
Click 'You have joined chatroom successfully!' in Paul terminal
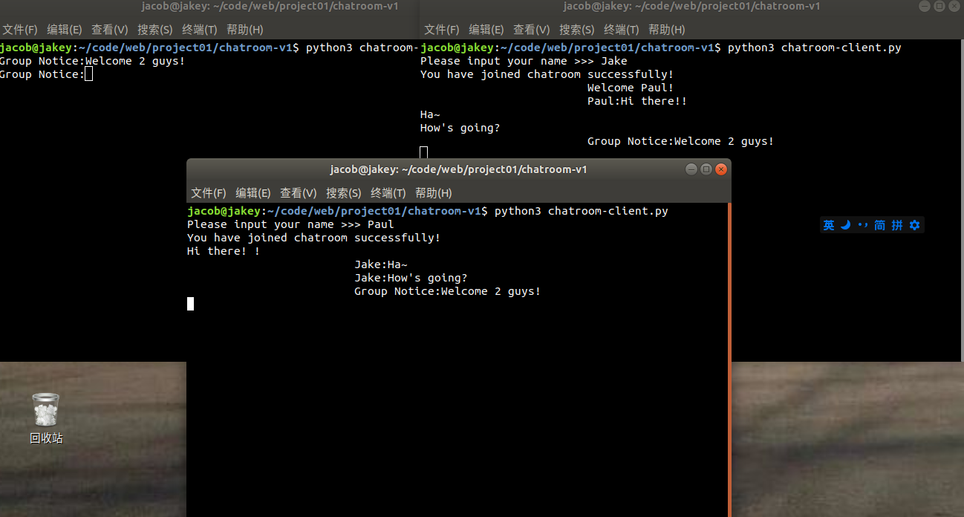(x=313, y=238)
